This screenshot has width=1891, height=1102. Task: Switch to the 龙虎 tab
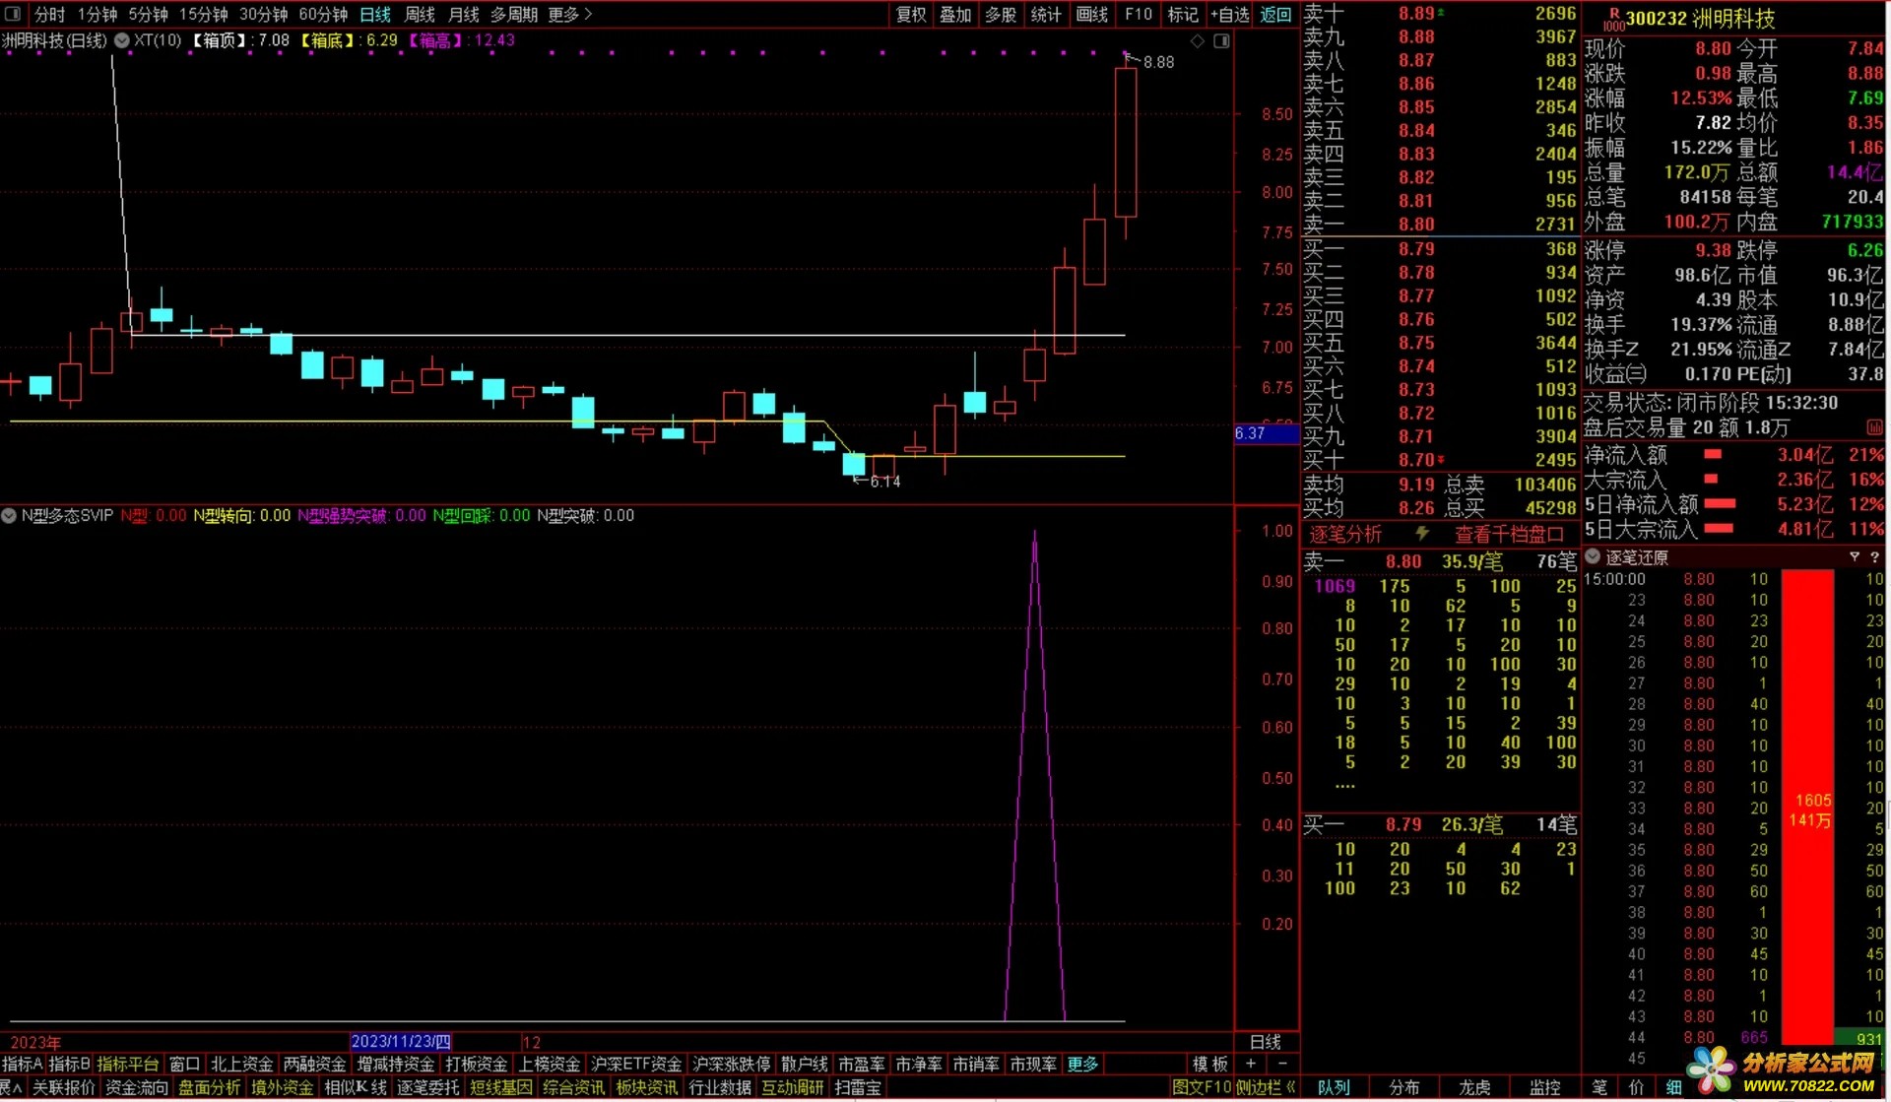point(1474,1087)
